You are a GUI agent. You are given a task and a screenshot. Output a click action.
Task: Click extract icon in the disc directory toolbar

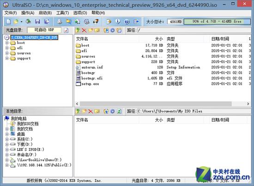(x=106, y=30)
